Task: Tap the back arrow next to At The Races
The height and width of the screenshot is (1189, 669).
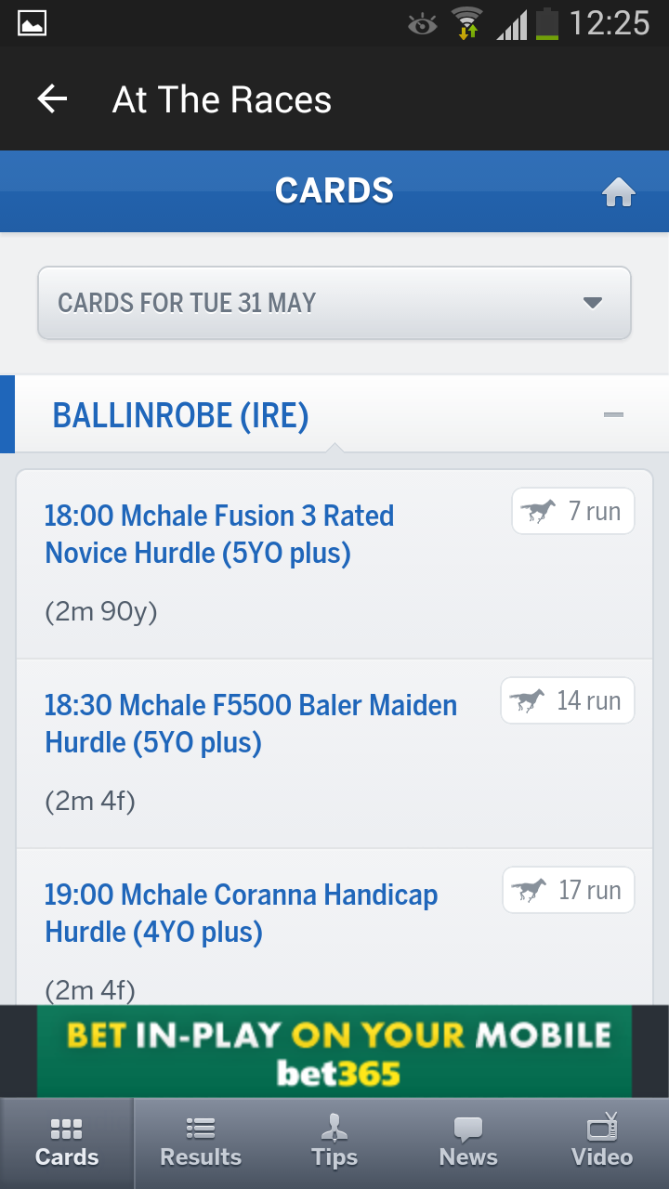Action: click(52, 98)
